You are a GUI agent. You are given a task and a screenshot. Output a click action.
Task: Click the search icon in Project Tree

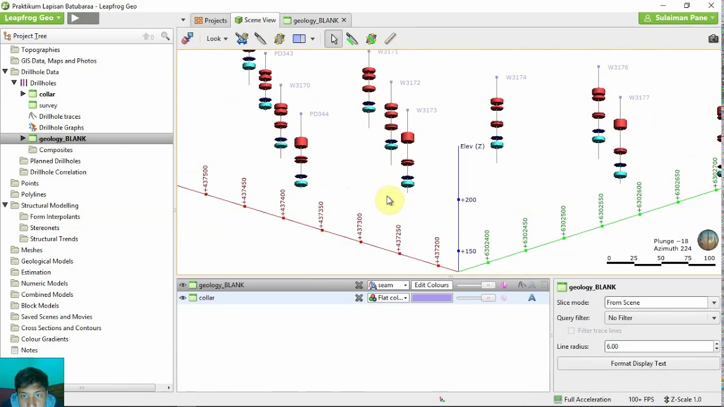(x=165, y=36)
